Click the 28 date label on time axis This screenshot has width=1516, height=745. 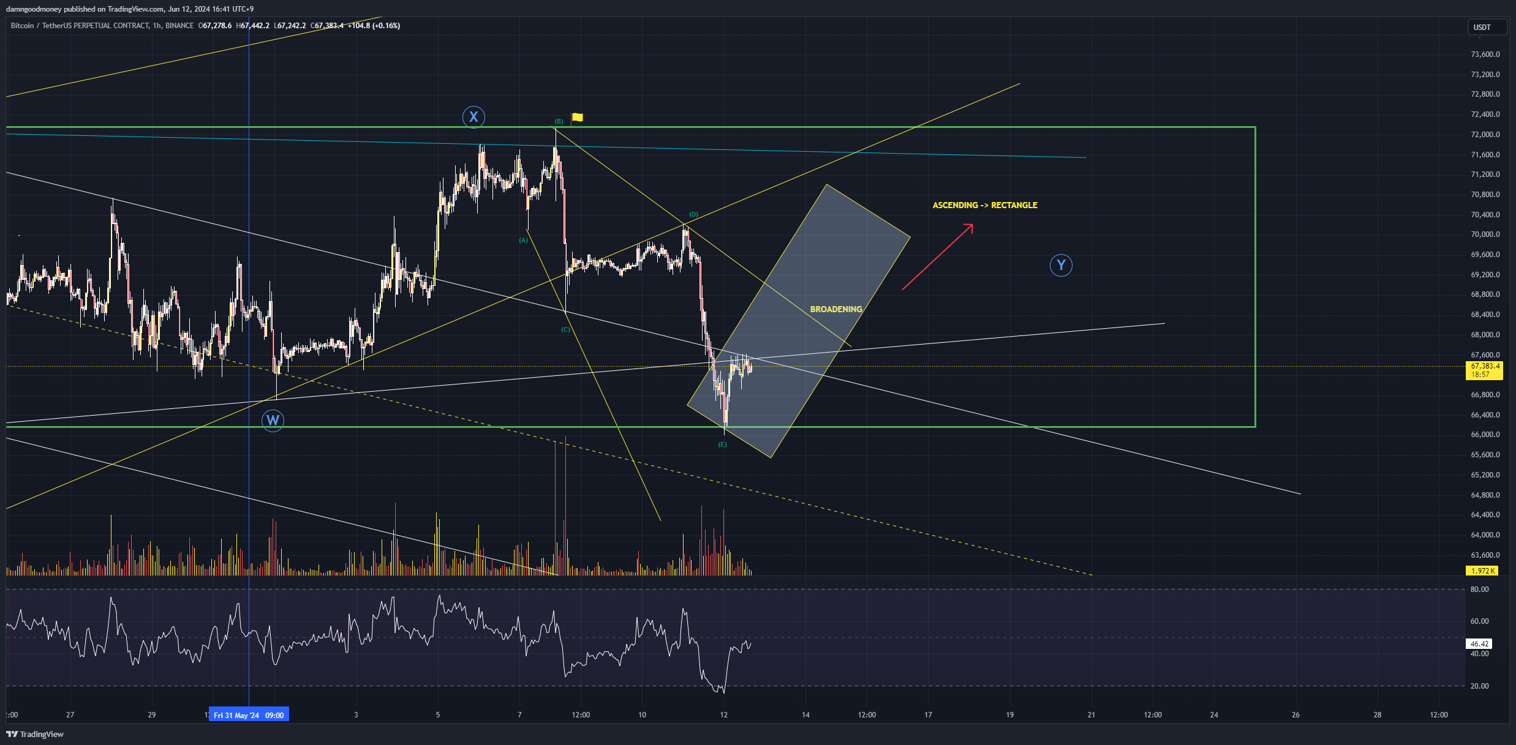(1377, 715)
